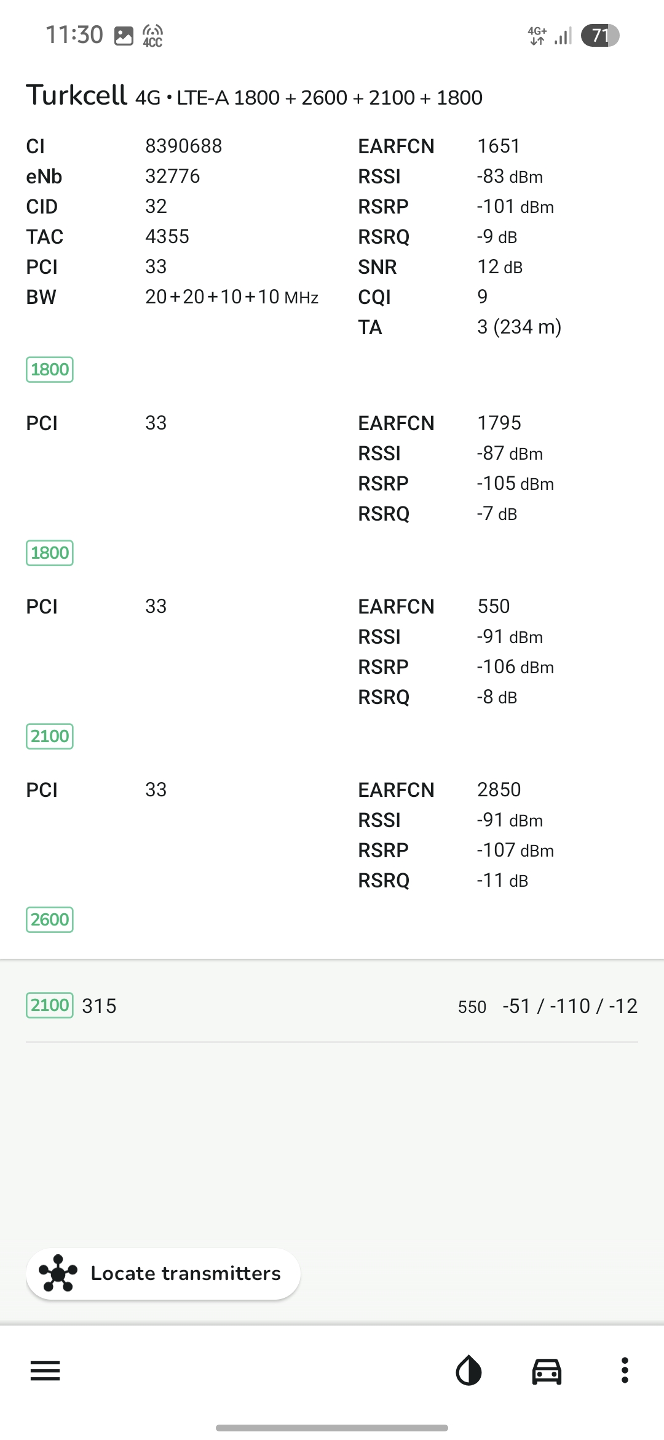Tap the second green 1800 band badge
The width and height of the screenshot is (664, 1440).
click(x=50, y=553)
